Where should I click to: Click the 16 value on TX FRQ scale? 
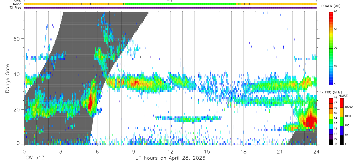(336, 108)
